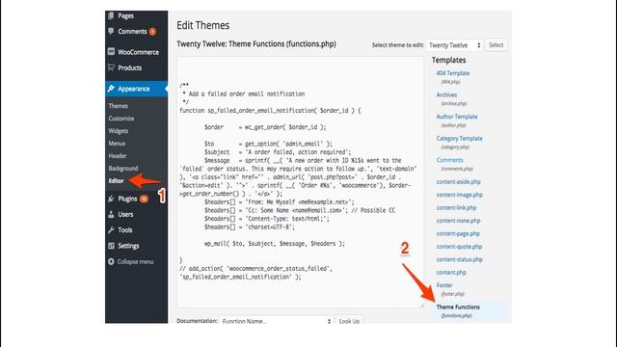
Task: Open the Footer template file
Action: coord(444,285)
